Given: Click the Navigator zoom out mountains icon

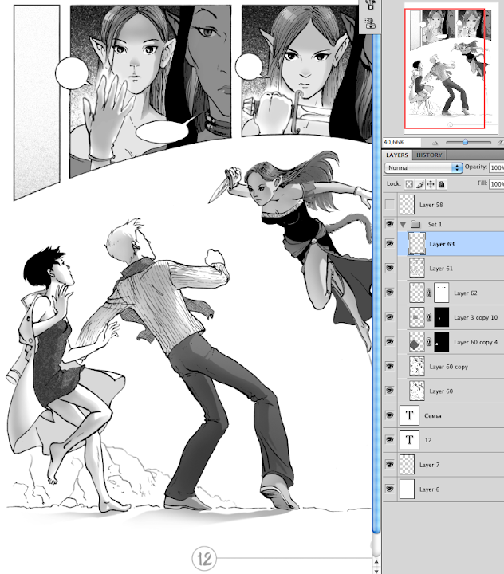Looking at the screenshot, I should tap(435, 143).
